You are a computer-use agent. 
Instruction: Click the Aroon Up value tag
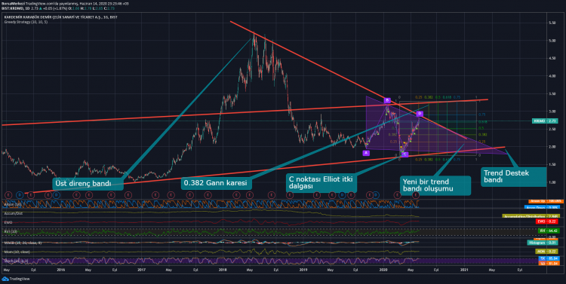[546, 201]
